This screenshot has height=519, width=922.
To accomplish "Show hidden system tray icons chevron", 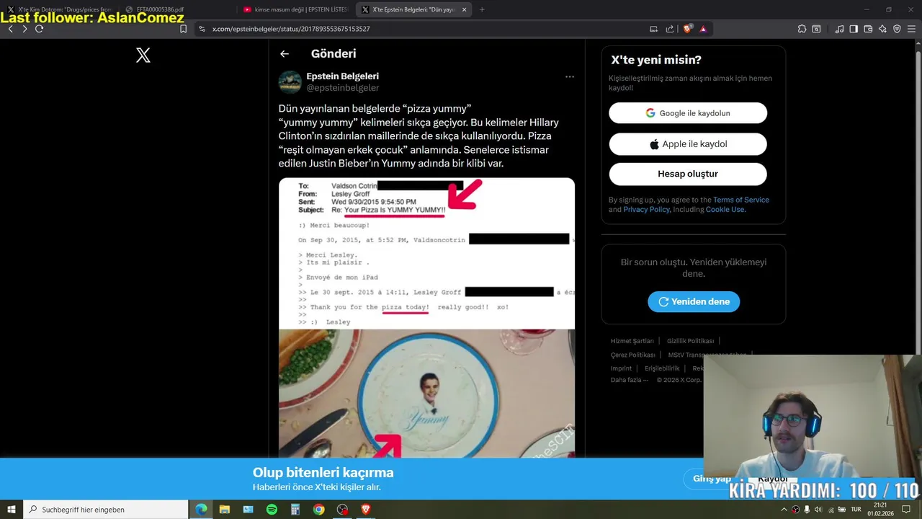I will (784, 510).
